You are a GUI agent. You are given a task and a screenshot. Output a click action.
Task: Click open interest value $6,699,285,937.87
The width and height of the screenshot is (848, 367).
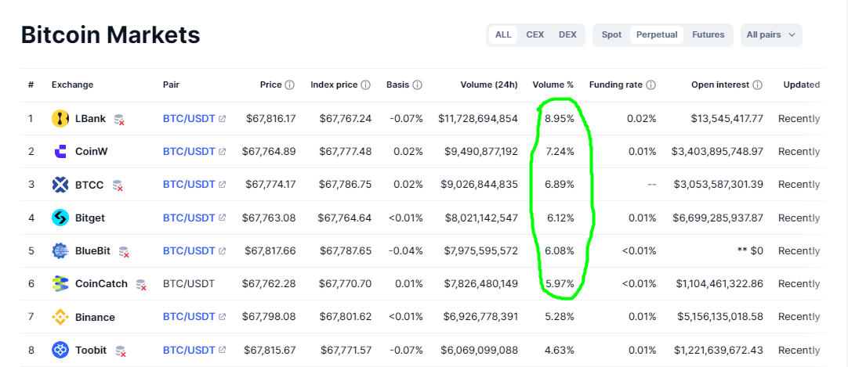[x=719, y=218]
